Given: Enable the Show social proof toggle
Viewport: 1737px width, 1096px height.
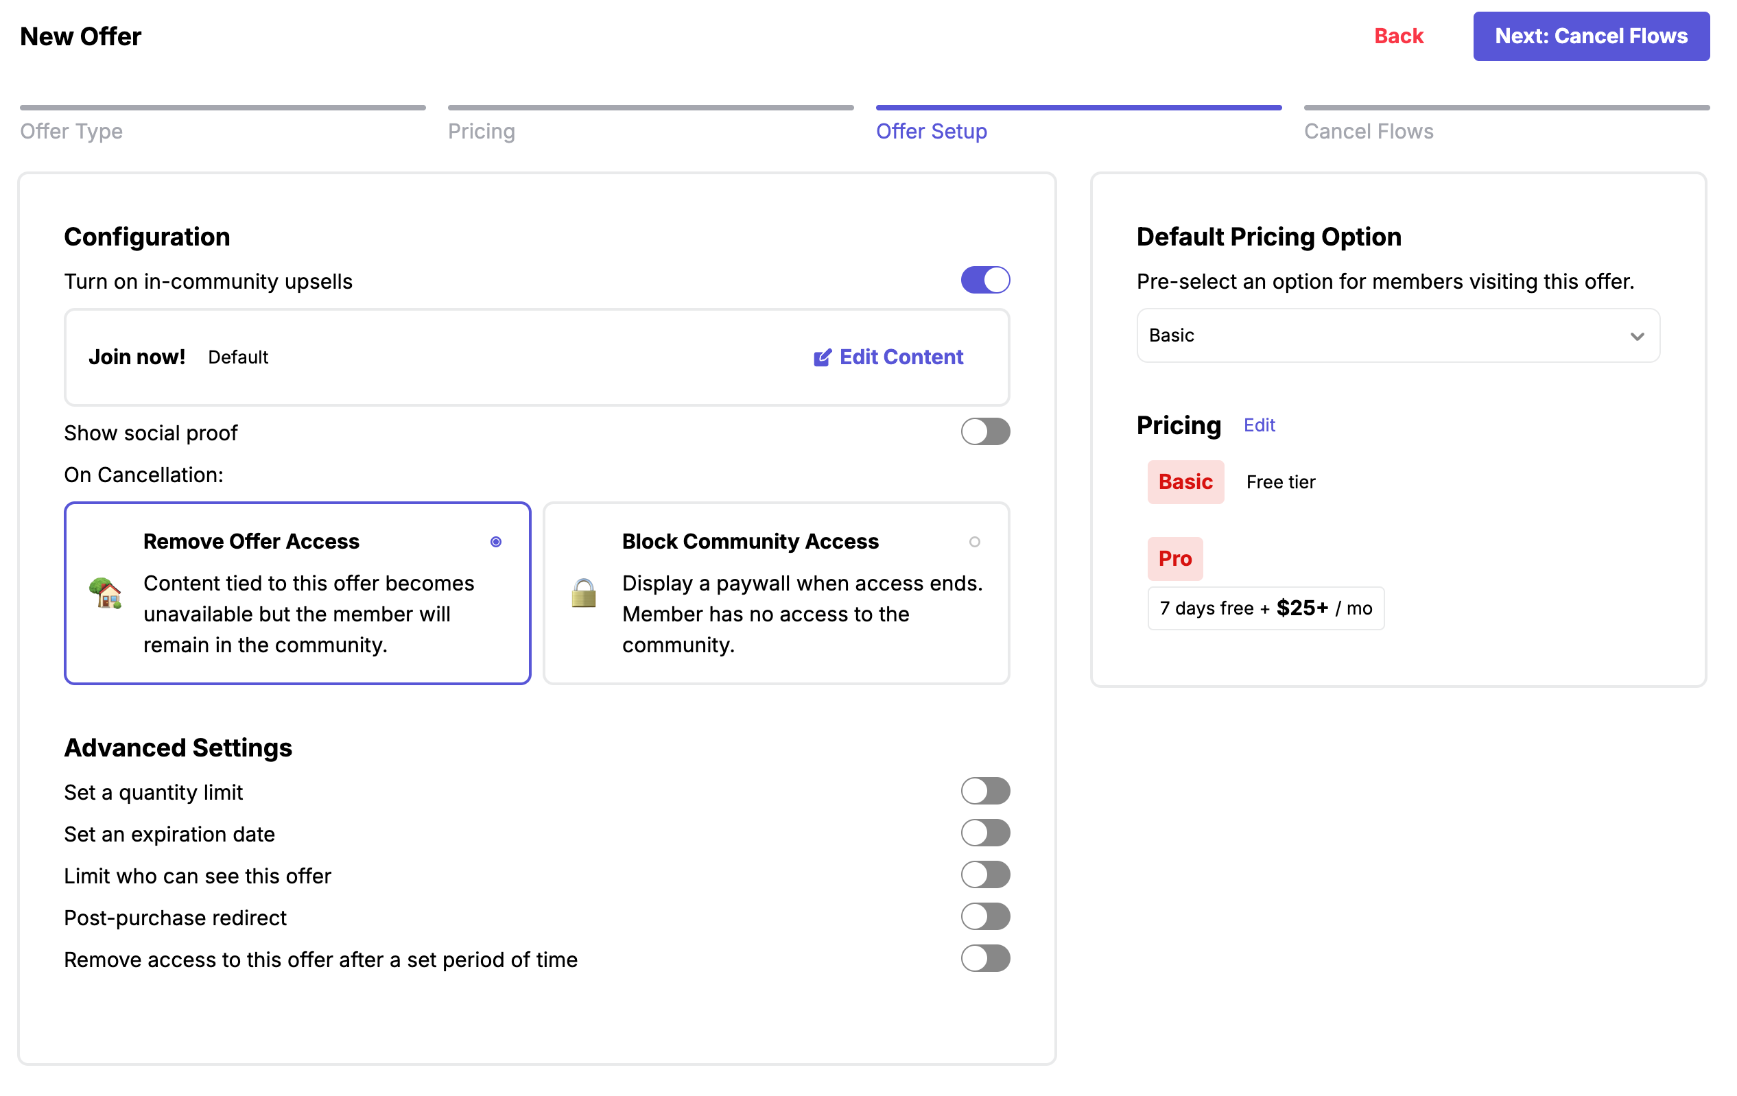Looking at the screenshot, I should (984, 432).
